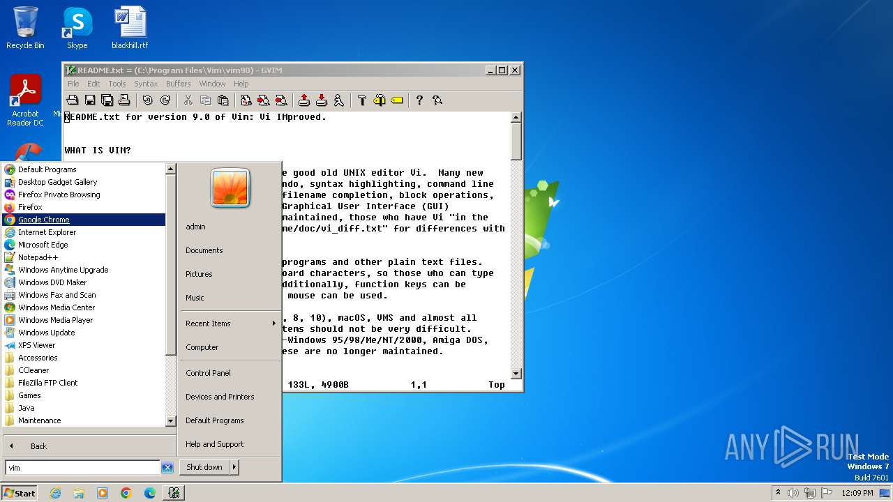This screenshot has height=502, width=893.
Task: Expand the Java folder in Start menu
Action: (x=84, y=408)
